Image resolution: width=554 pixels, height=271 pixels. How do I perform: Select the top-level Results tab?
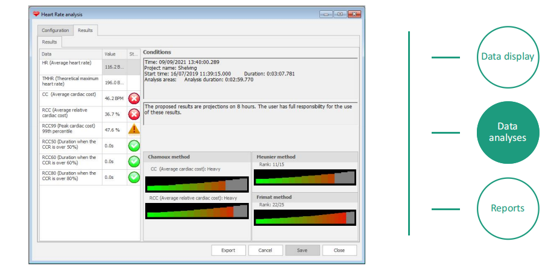click(86, 30)
